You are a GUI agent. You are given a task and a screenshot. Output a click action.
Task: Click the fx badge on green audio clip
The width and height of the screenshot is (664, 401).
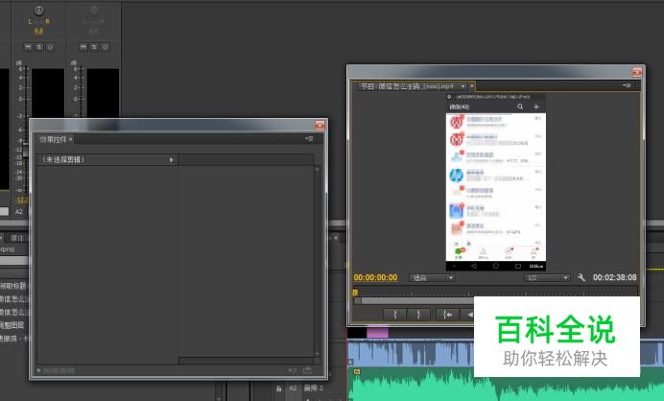(357, 372)
